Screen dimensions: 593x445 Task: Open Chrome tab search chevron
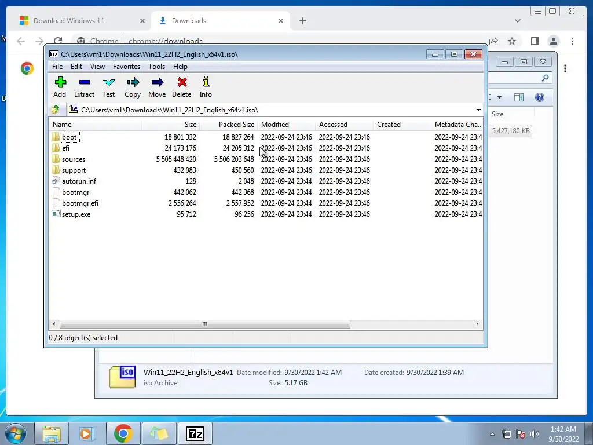tap(518, 21)
